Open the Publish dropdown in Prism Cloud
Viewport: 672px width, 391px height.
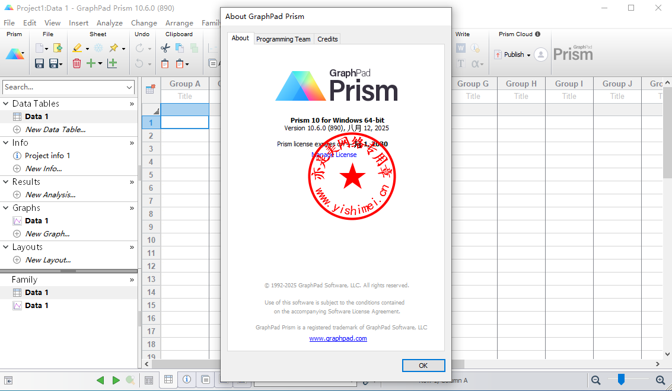tap(528, 55)
